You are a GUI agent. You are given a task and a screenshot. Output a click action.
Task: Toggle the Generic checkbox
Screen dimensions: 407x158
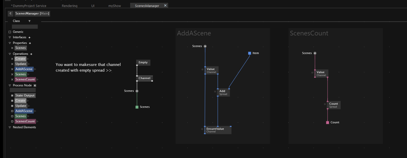(x=10, y=32)
